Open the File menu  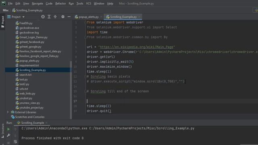coord(10,4)
